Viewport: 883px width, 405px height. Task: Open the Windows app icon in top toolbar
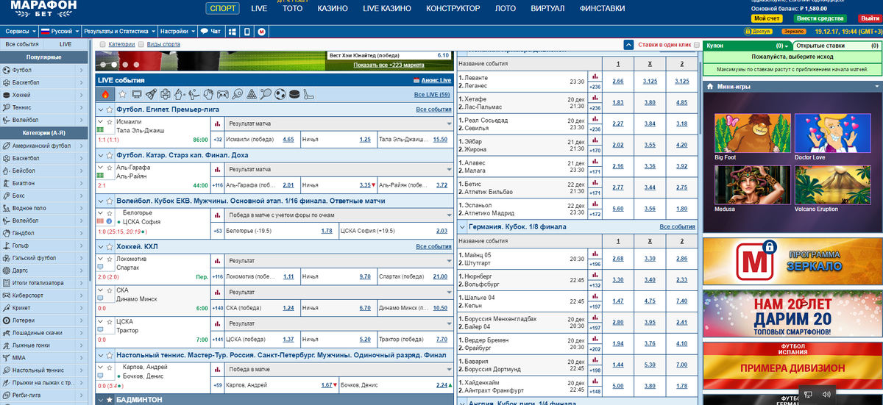233,32
